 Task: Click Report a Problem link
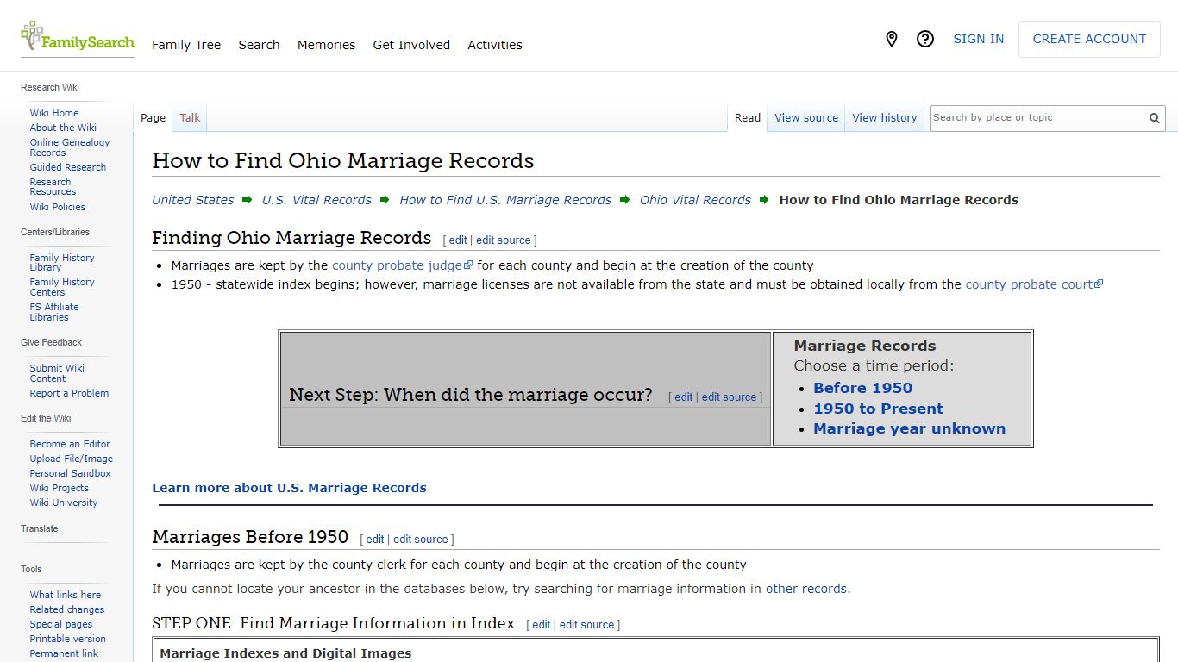69,393
